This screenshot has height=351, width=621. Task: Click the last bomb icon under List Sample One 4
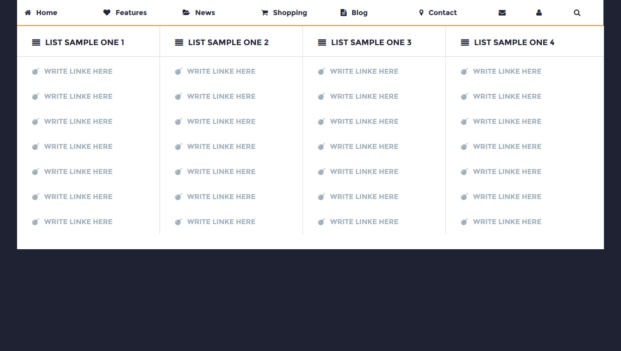tap(464, 222)
